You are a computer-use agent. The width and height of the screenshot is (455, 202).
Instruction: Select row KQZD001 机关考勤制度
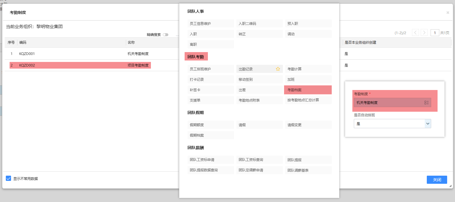pyautogui.click(x=80, y=54)
